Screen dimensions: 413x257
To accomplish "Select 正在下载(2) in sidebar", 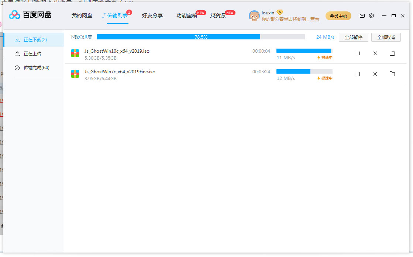I will click(x=34, y=40).
